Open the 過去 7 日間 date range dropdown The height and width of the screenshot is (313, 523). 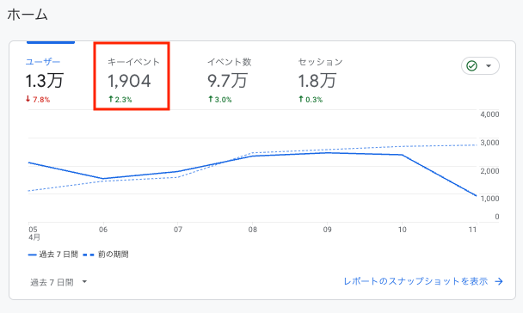[x=58, y=282]
